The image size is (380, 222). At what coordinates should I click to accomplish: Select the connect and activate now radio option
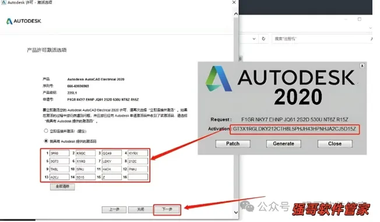[x=46, y=131]
